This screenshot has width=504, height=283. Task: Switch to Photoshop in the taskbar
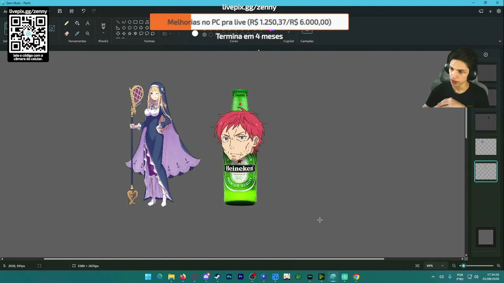point(229,277)
